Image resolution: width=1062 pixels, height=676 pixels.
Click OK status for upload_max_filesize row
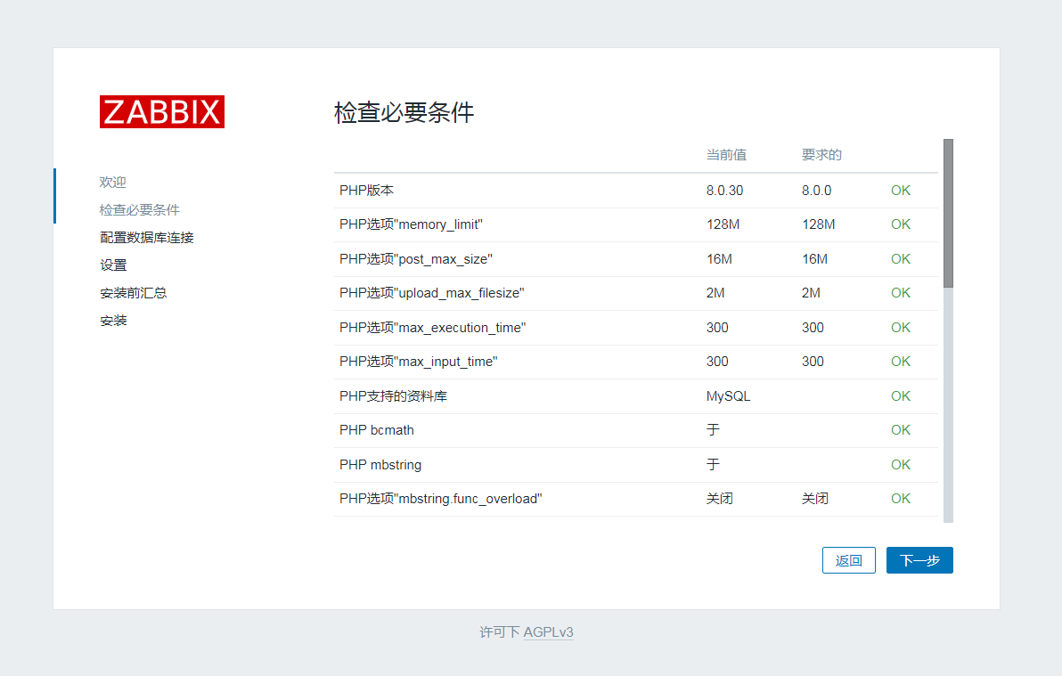[901, 293]
